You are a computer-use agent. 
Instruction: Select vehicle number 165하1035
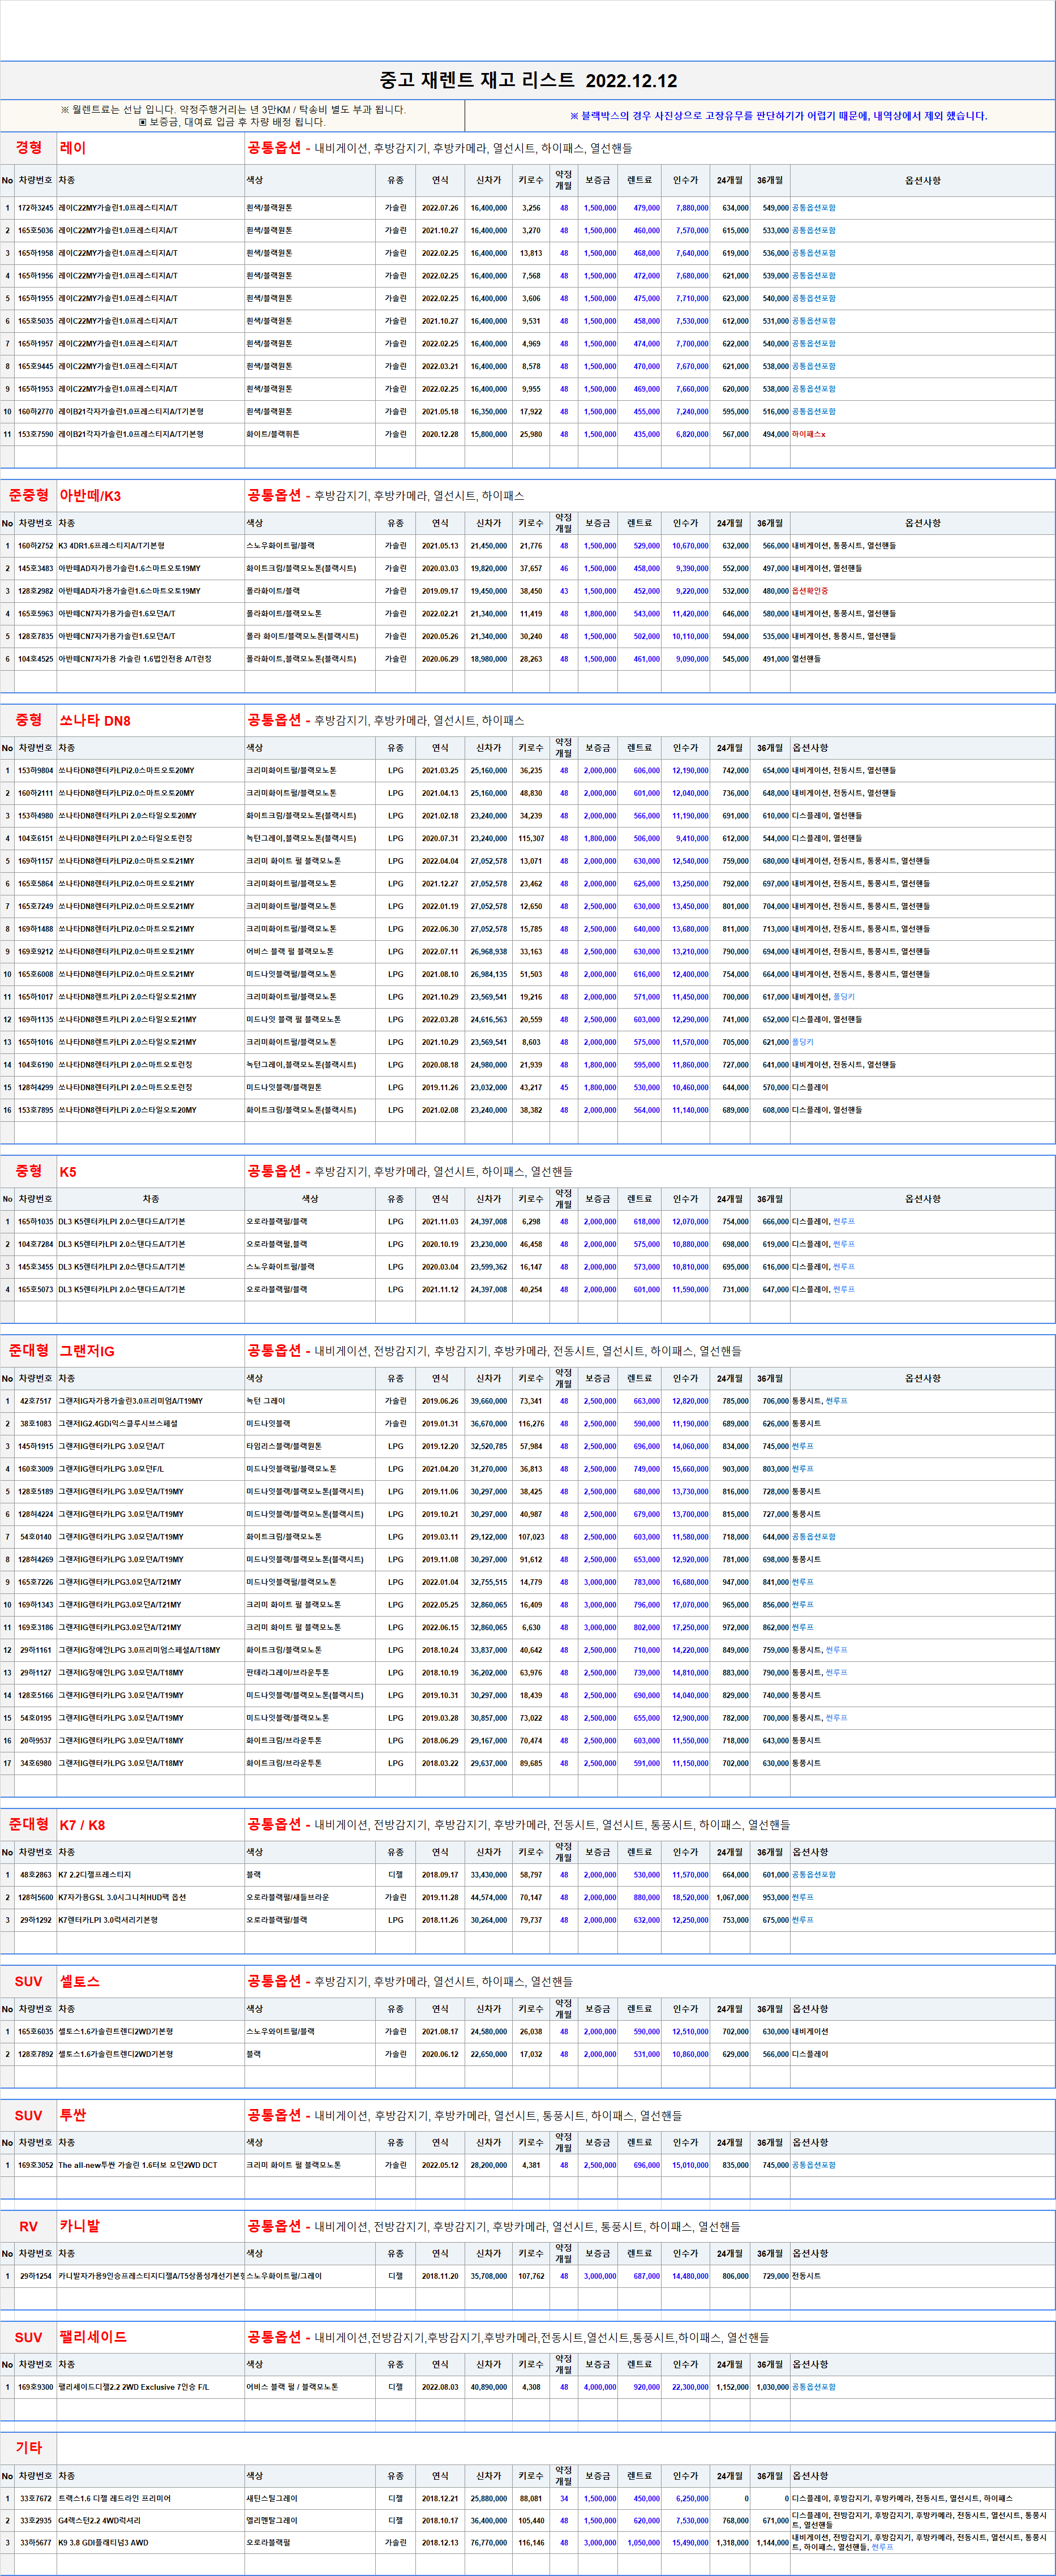click(35, 1222)
